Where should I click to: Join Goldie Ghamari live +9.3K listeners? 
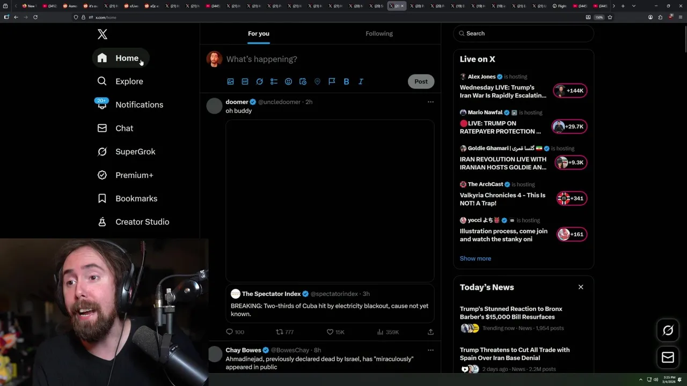(x=571, y=162)
